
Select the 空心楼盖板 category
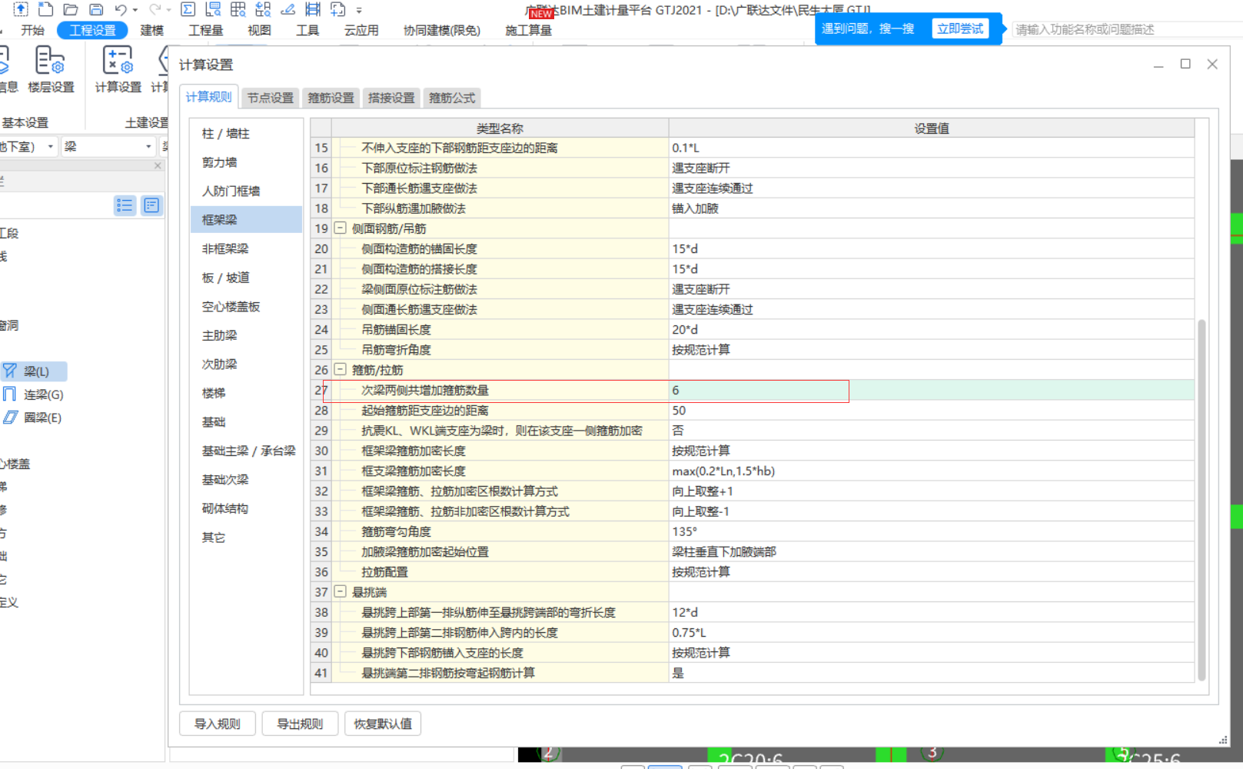coord(247,306)
